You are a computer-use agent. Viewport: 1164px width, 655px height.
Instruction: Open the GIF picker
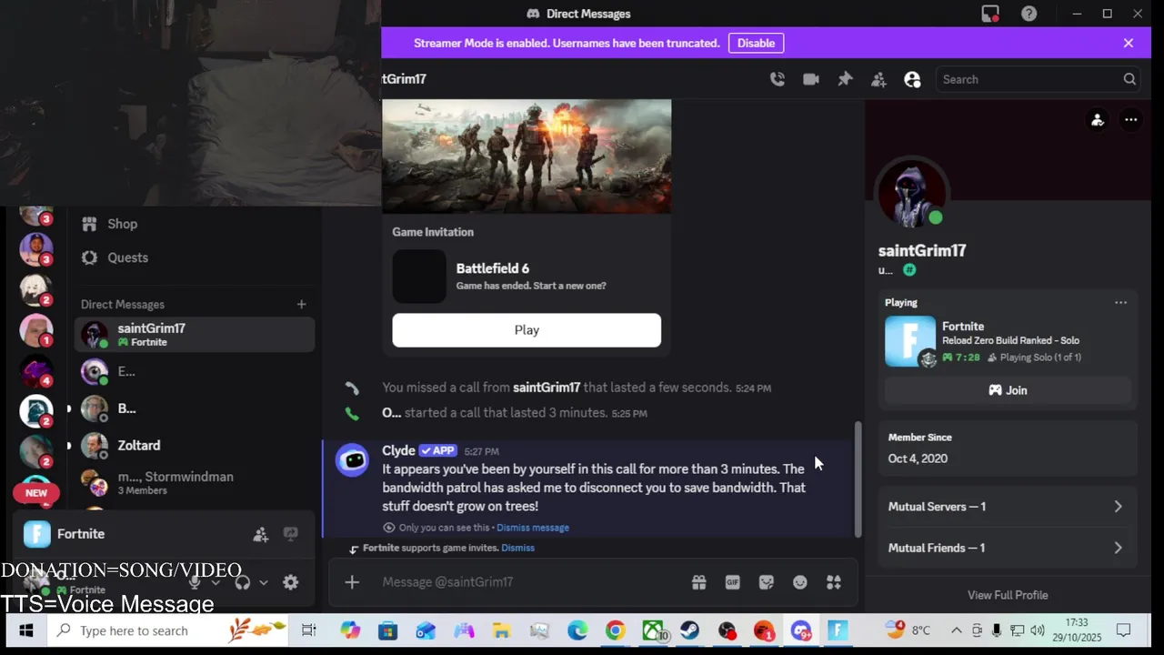(732, 582)
